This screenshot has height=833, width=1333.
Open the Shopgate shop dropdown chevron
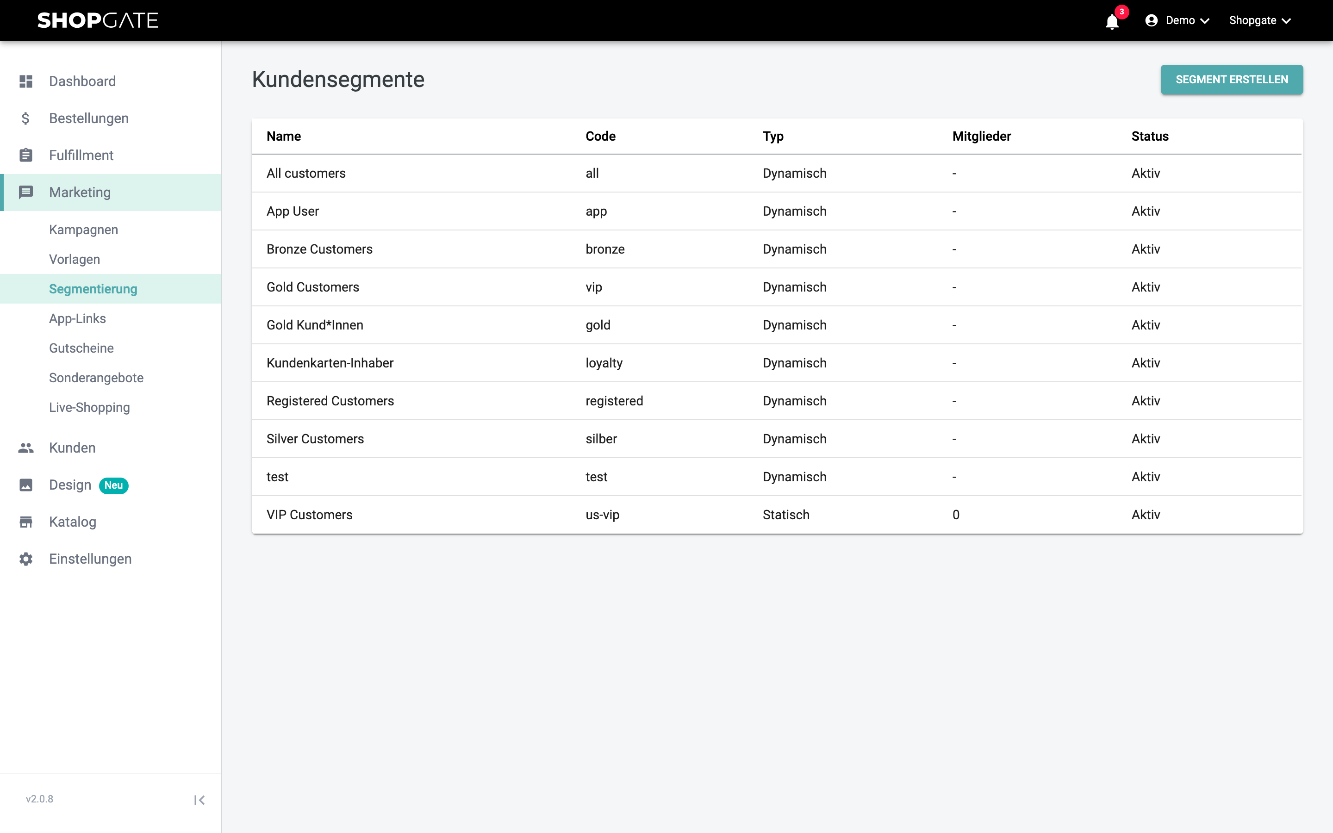point(1286,21)
